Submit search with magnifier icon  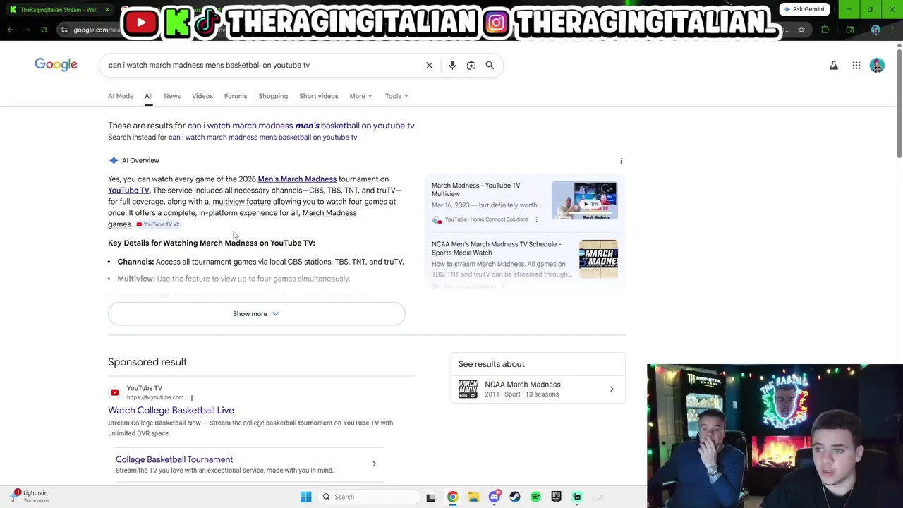pos(490,65)
